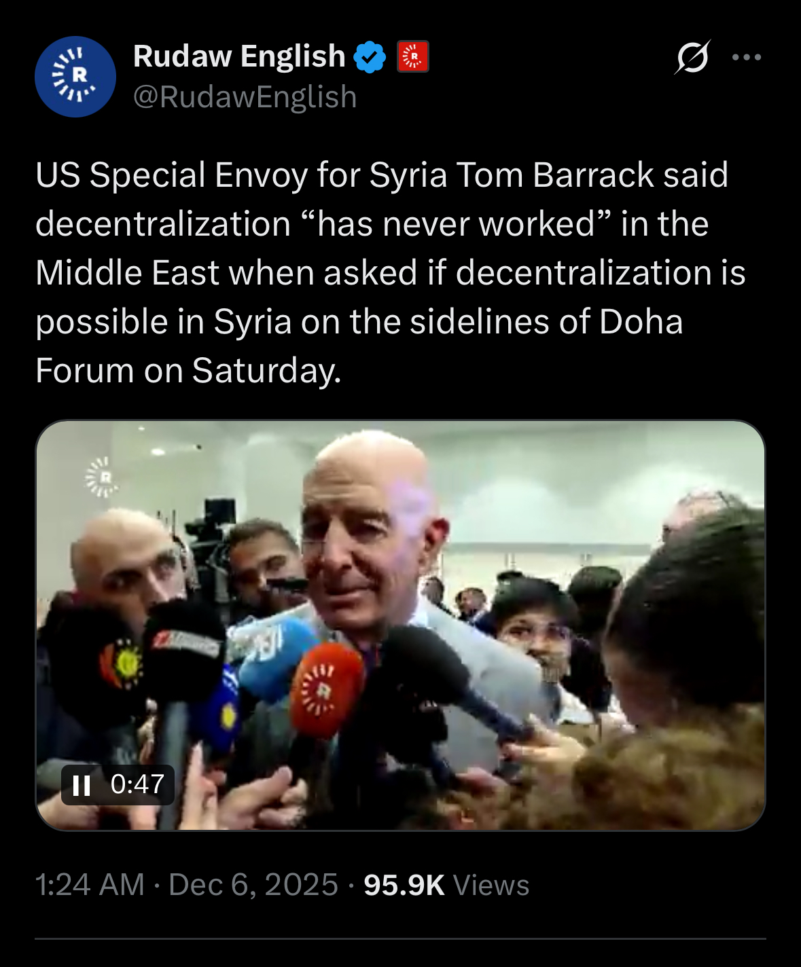Tap the "Doha" word in the post
Image resolution: width=801 pixels, height=967 pixels.
[641, 321]
